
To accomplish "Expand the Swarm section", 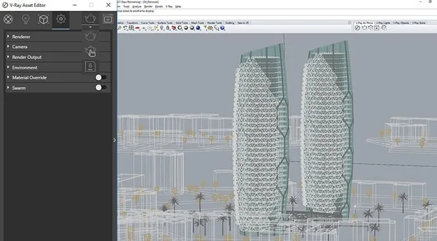I will (58, 88).
